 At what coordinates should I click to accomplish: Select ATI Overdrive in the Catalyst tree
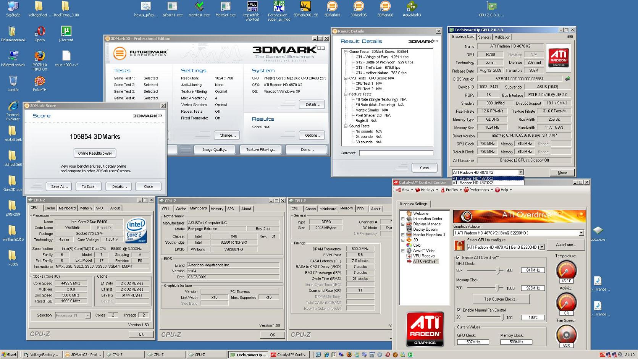pyautogui.click(x=425, y=262)
